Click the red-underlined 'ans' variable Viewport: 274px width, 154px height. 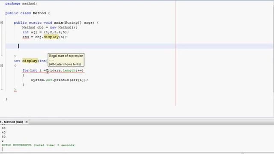tap(26, 37)
